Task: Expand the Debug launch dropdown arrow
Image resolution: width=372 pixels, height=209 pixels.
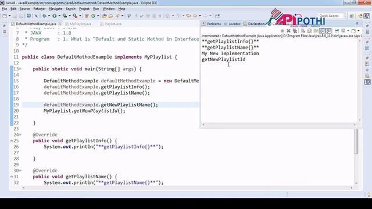Action: [49, 16]
